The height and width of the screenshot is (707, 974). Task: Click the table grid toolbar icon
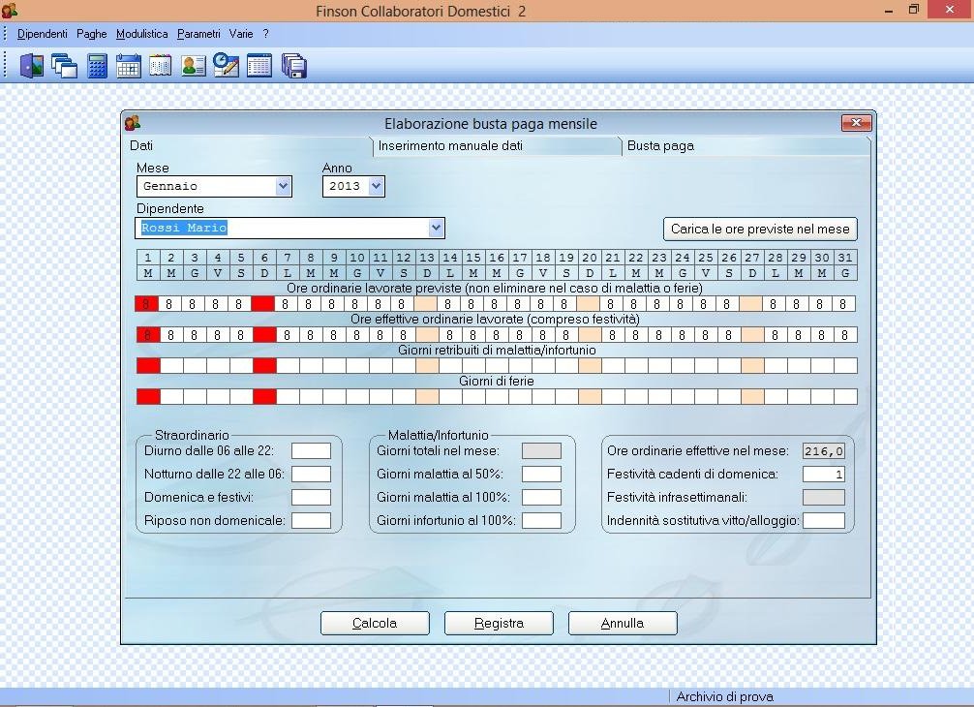(x=259, y=66)
